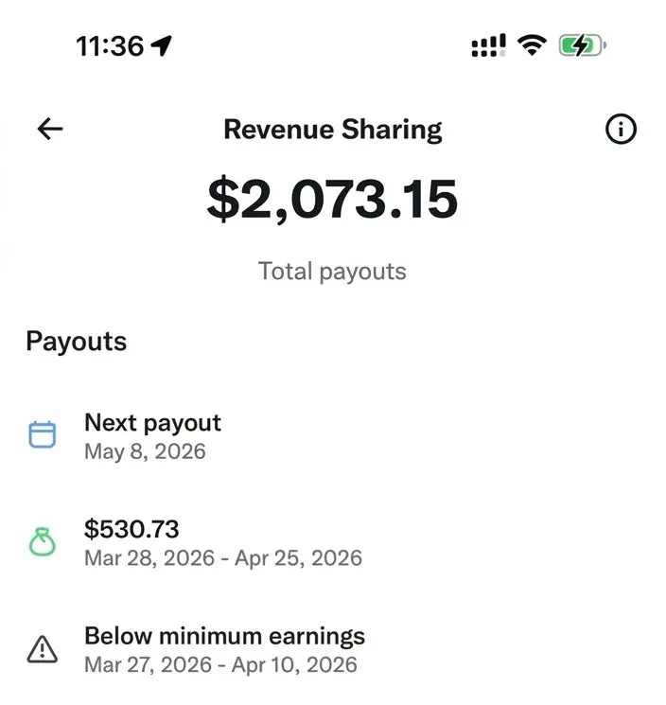Tap the back arrow

[x=50, y=130]
